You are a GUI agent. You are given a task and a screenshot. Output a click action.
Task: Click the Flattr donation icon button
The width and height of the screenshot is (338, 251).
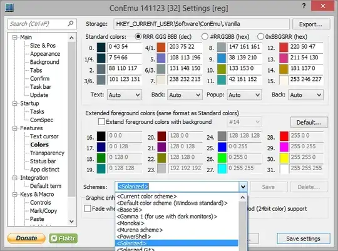pyautogui.click(x=63, y=238)
